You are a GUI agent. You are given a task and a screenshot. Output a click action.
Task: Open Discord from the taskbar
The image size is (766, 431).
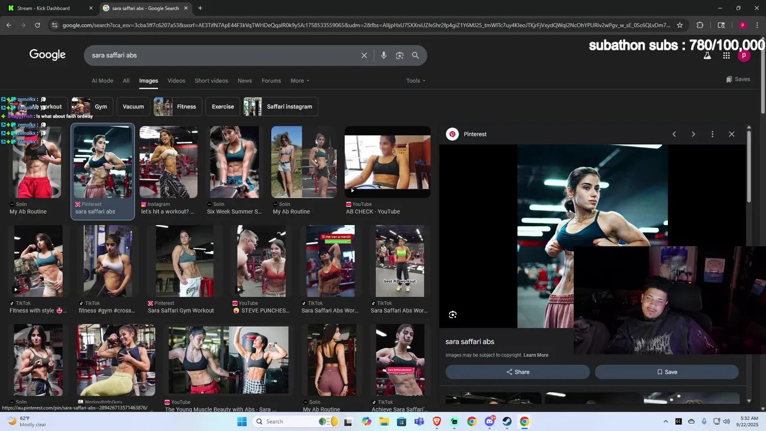coord(490,421)
